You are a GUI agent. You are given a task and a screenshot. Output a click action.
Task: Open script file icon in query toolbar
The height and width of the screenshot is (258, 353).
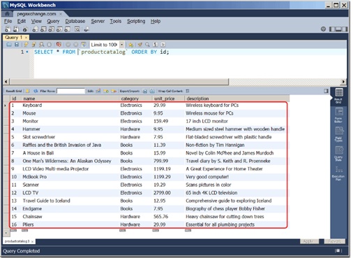click(9, 45)
